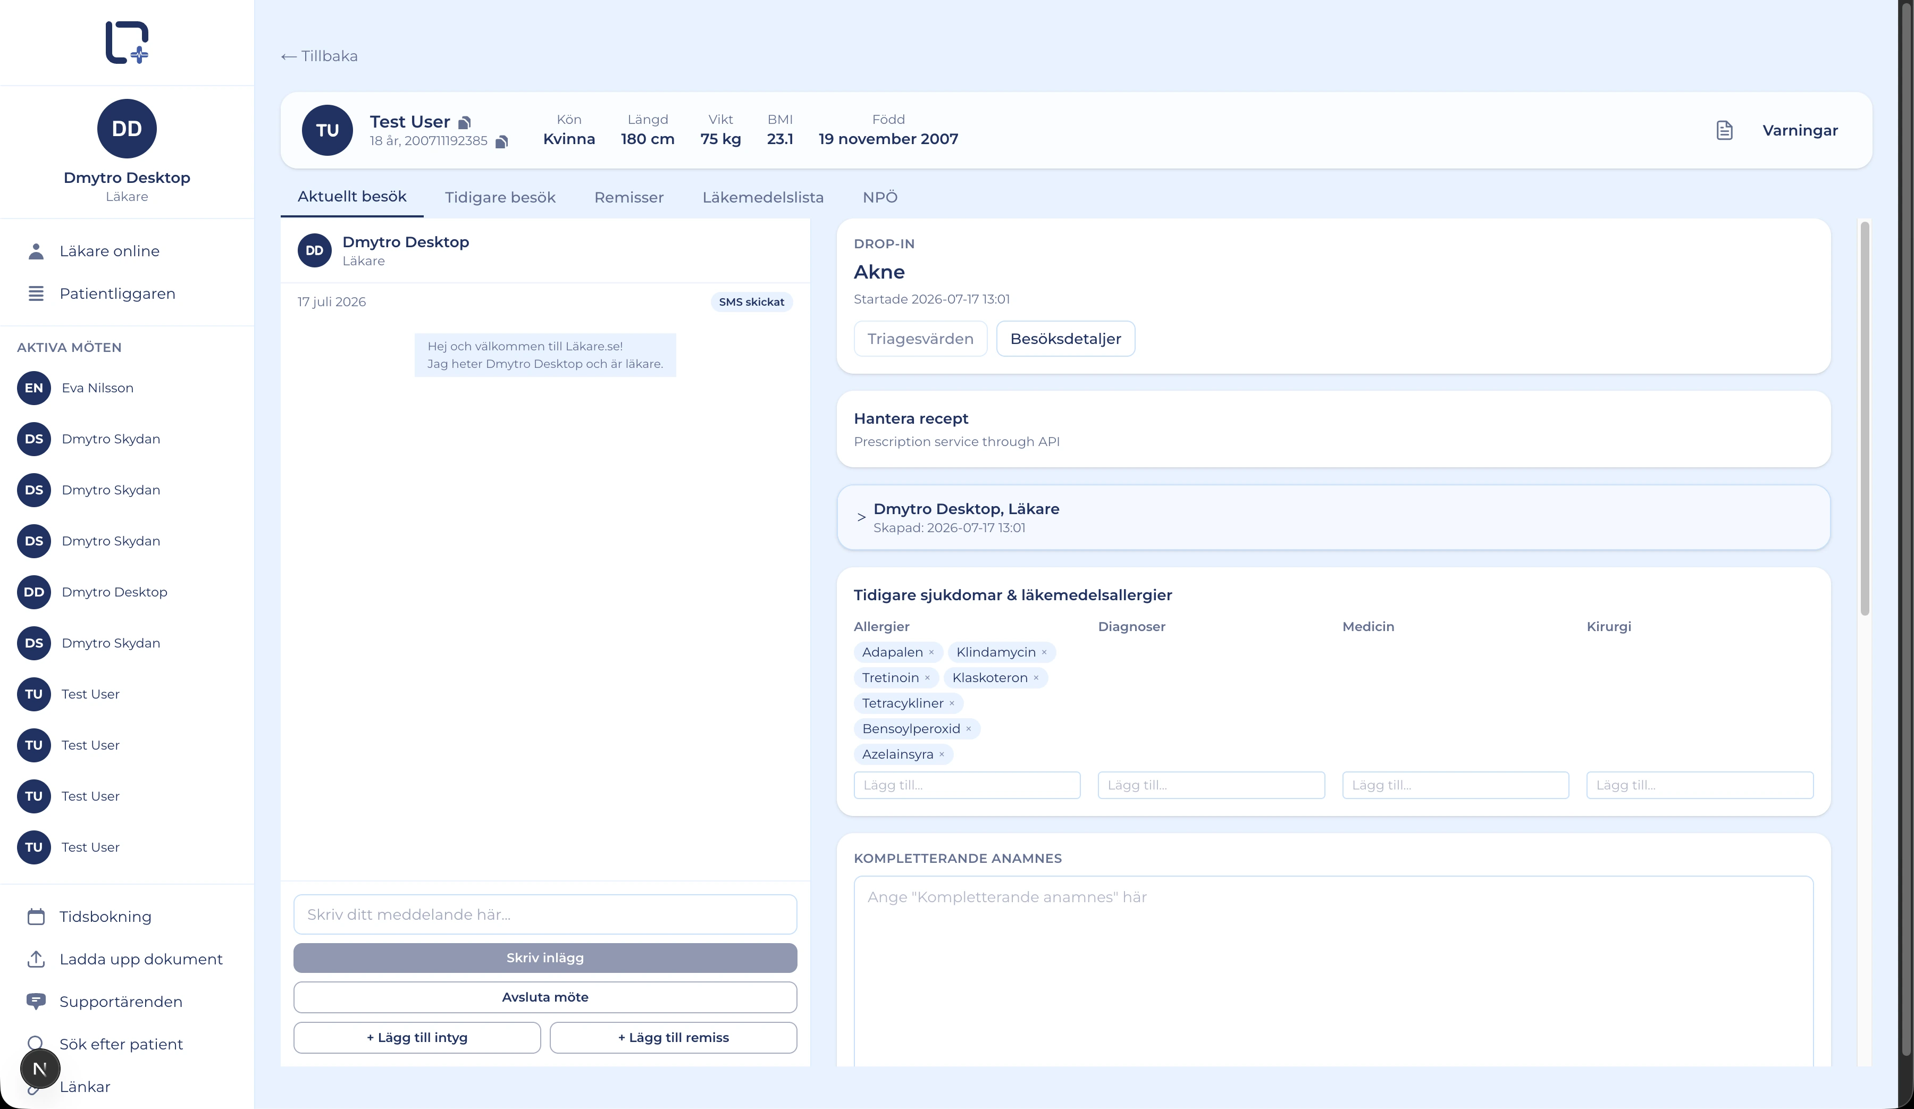Open Ladda upp dokument in sidebar
Image resolution: width=1914 pixels, height=1109 pixels.
[x=140, y=960]
